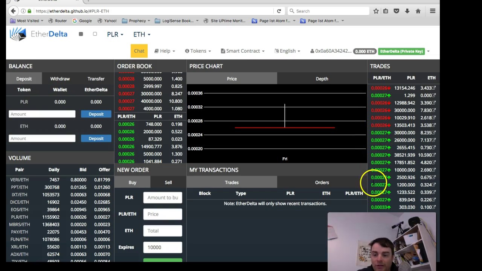Expand the Smart Contract menu
Image resolution: width=482 pixels, height=271 pixels.
[x=243, y=51]
